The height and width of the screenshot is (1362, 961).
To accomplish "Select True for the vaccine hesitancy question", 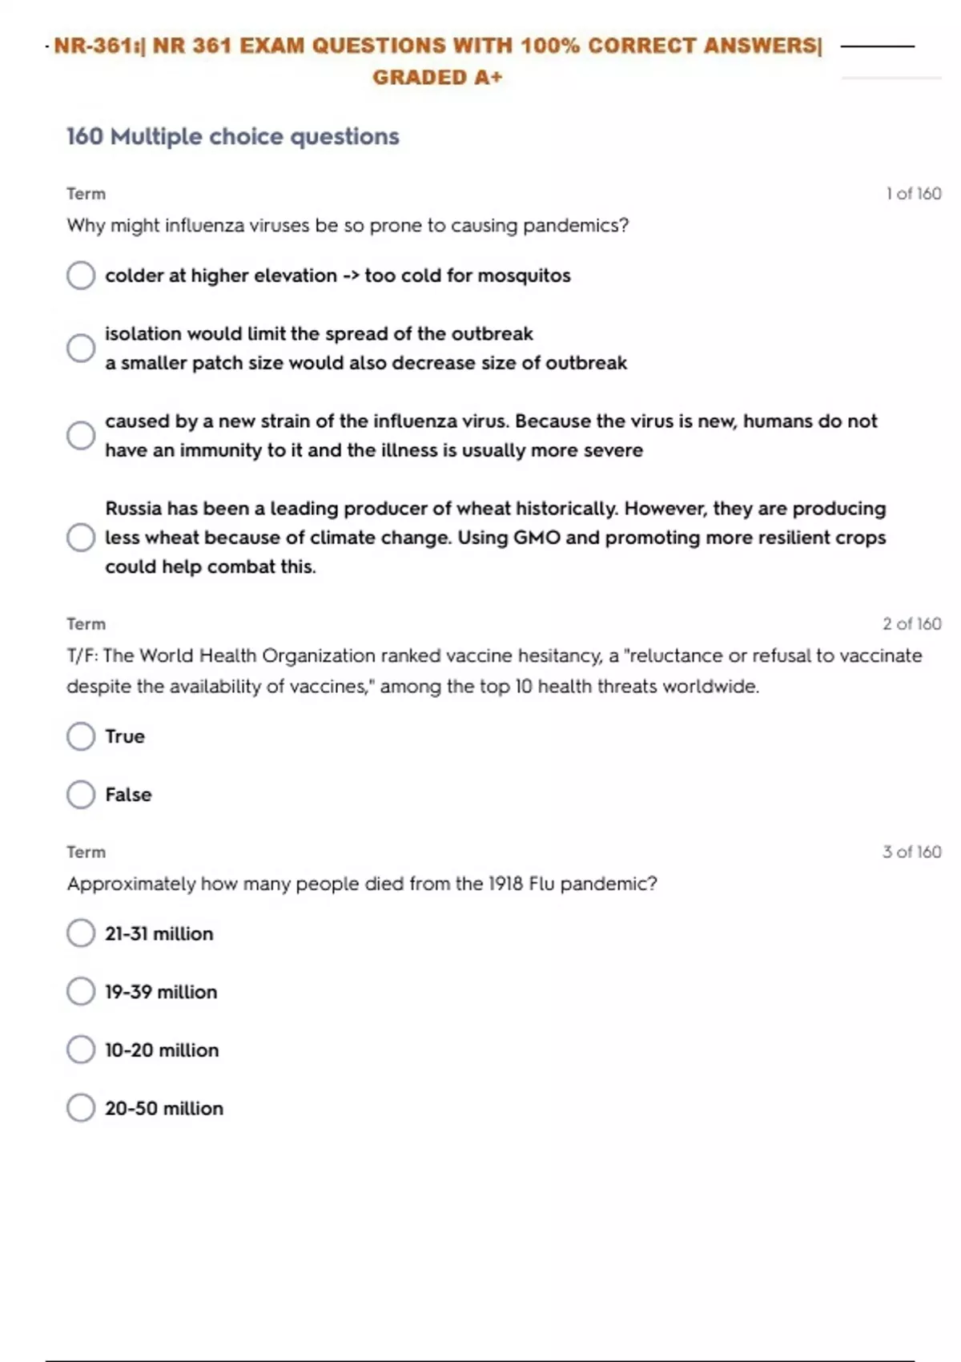I will (81, 736).
